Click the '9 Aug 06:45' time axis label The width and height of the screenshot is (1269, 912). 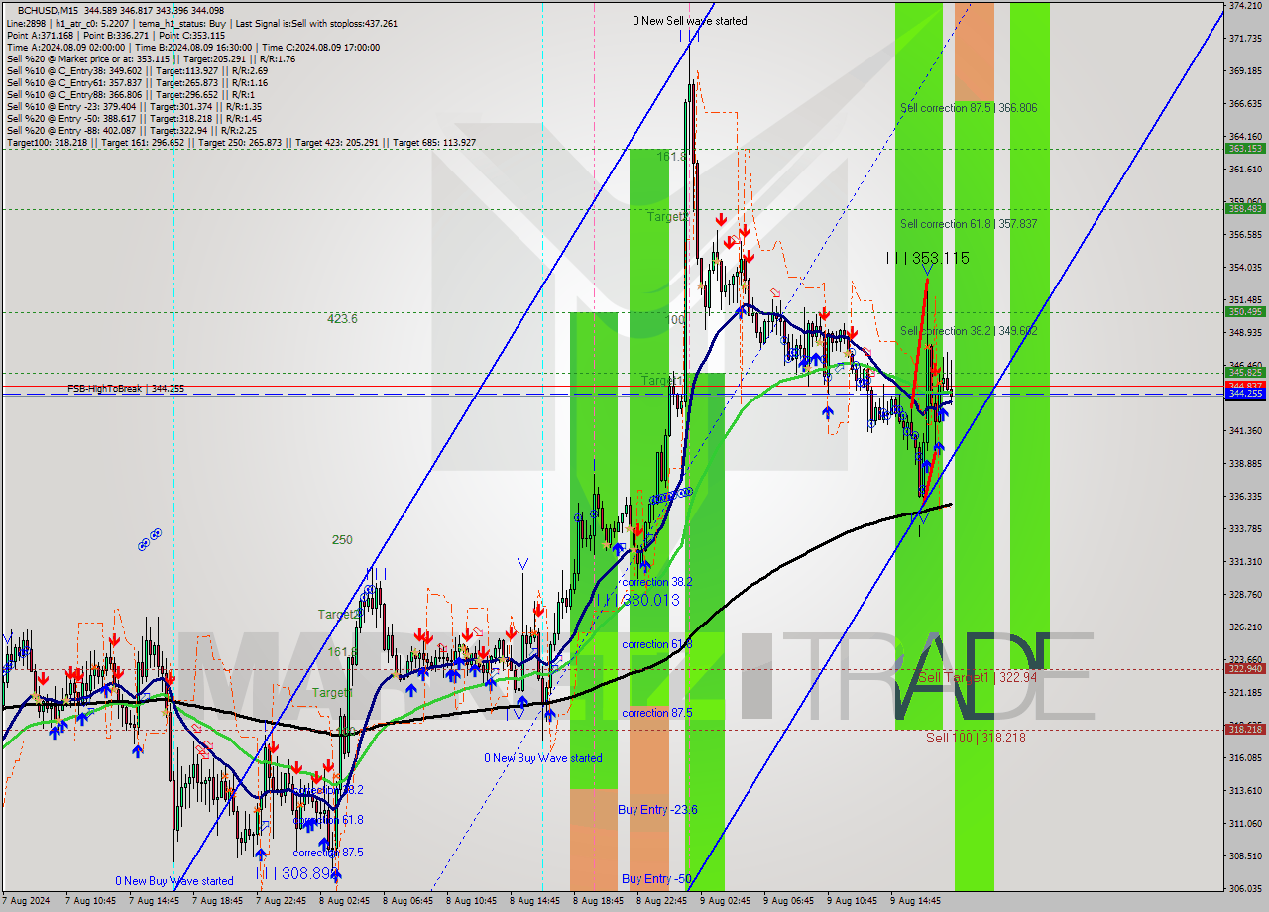point(788,902)
